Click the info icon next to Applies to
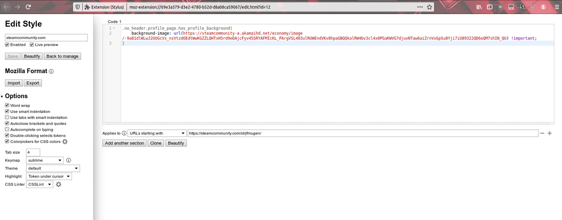This screenshot has height=220, width=562. [124, 133]
